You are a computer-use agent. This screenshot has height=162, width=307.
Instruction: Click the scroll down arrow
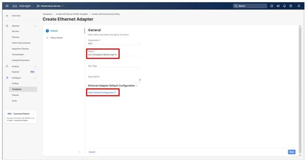pos(300,155)
